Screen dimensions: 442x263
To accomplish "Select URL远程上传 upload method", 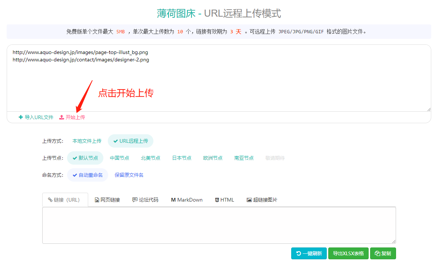I will click(x=130, y=141).
